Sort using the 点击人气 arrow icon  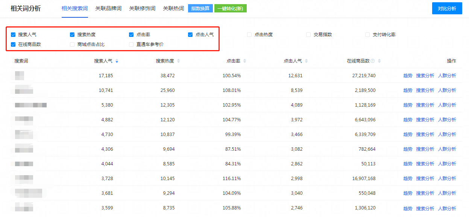pyautogui.click(x=307, y=61)
